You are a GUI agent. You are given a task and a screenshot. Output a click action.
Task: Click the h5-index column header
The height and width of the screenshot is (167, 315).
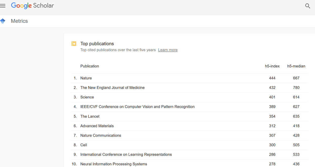coord(272,66)
